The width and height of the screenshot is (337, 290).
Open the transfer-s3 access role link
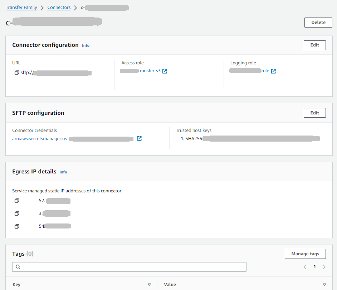click(140, 71)
